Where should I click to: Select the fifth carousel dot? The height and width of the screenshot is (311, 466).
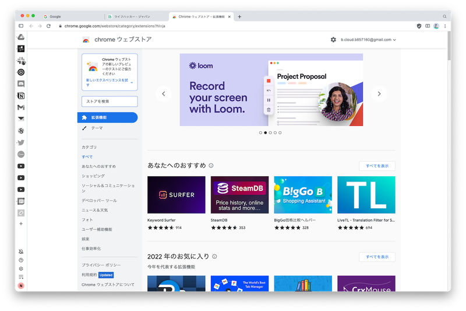tap(280, 132)
